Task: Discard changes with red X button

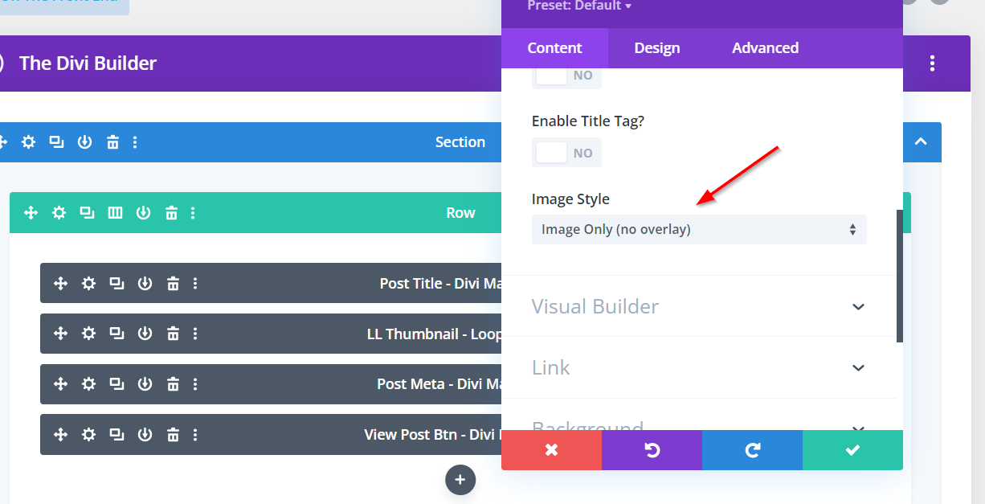Action: coord(551,450)
